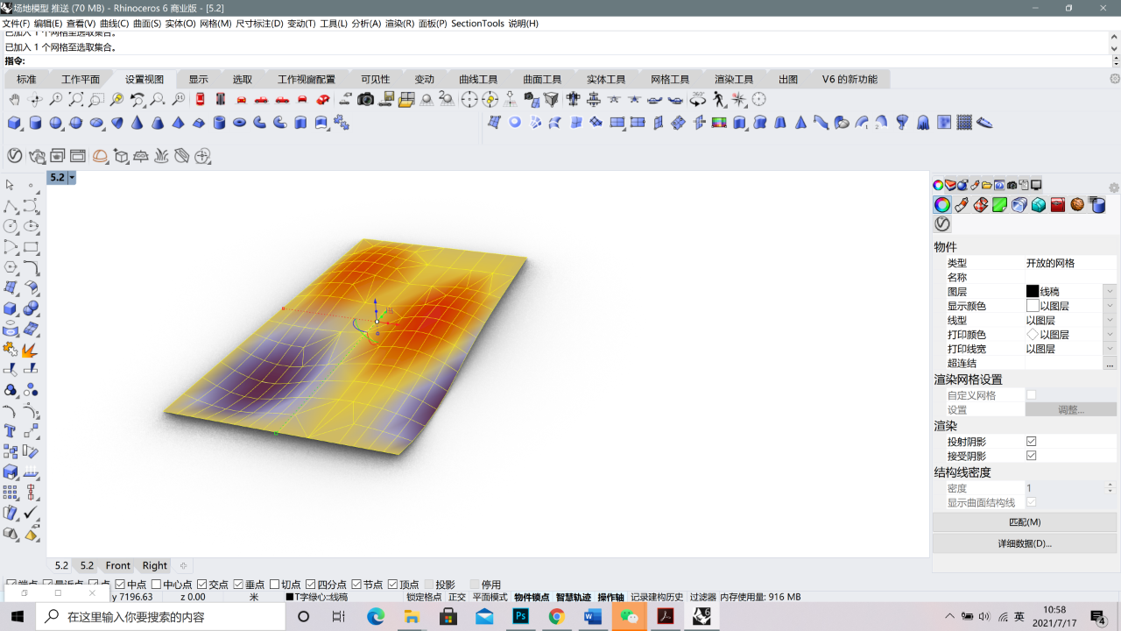The height and width of the screenshot is (631, 1121).
Task: Toggle 物件锁点 in the status bar
Action: coord(532,597)
